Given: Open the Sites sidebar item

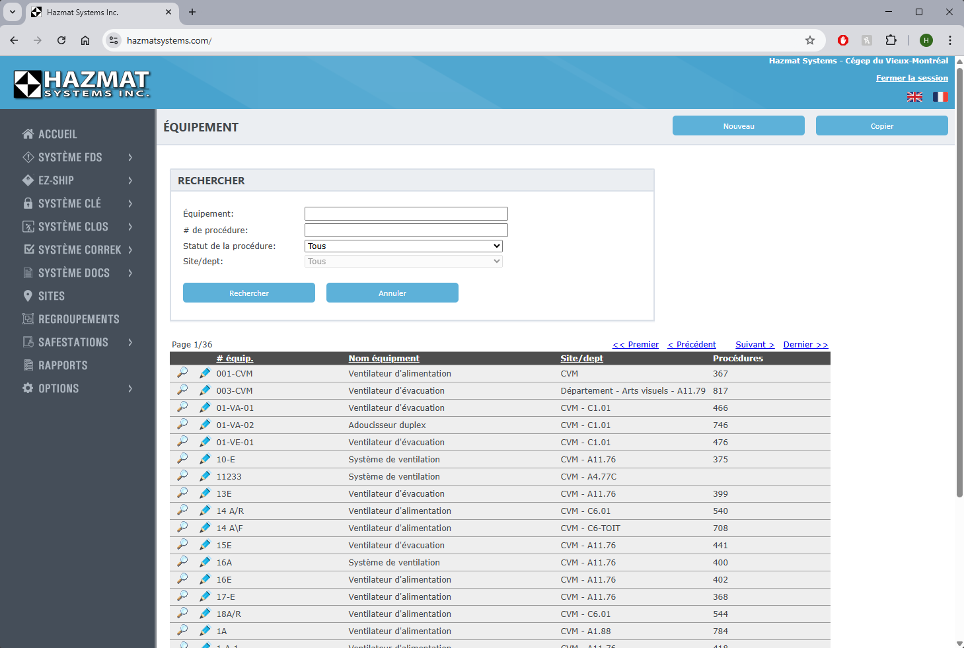Looking at the screenshot, I should [51, 296].
